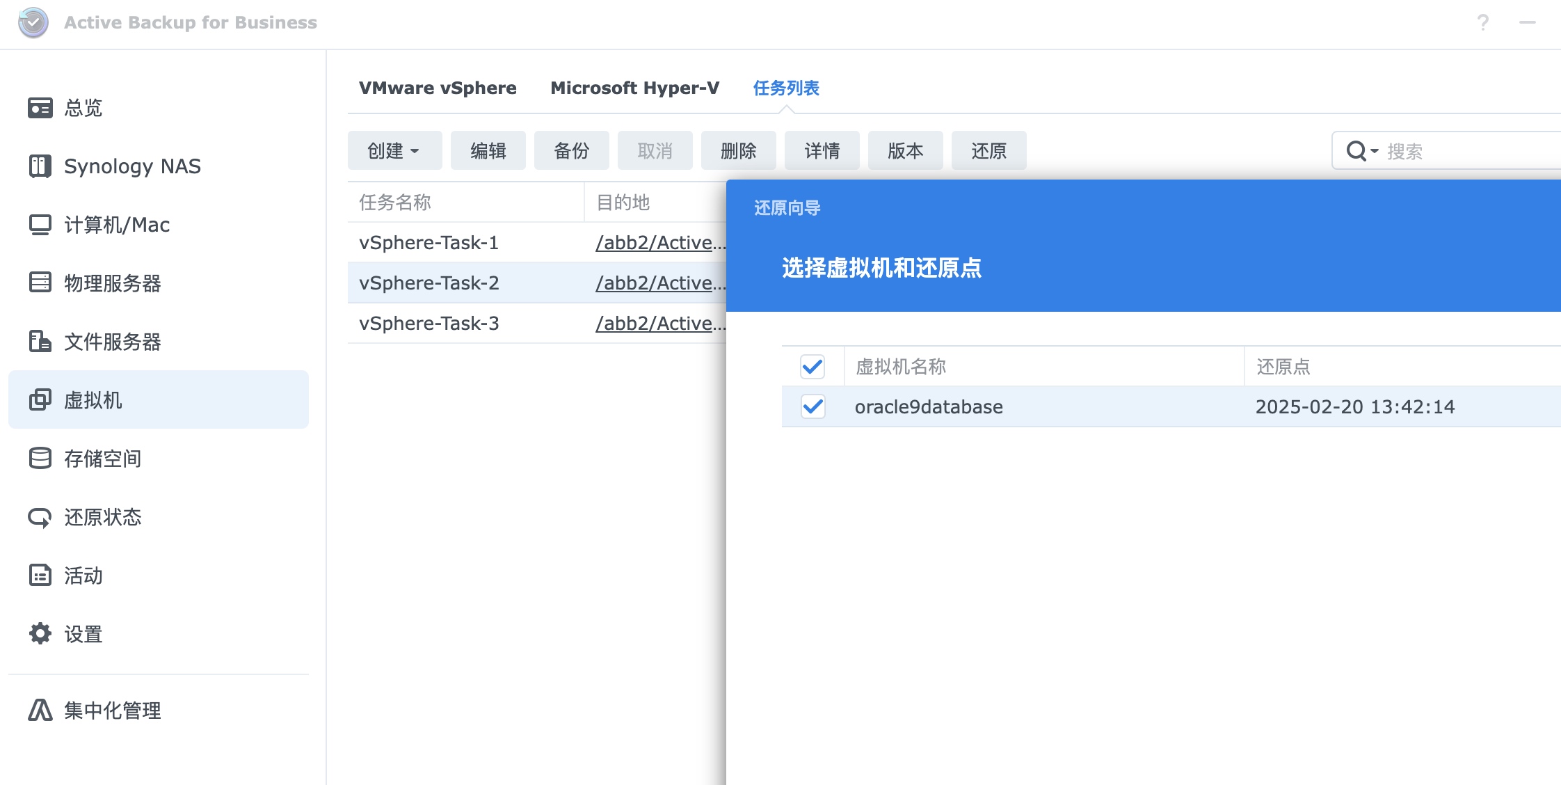Click the 虚拟机名称 column header
Screen dimensions: 1561x785
tap(1043, 366)
